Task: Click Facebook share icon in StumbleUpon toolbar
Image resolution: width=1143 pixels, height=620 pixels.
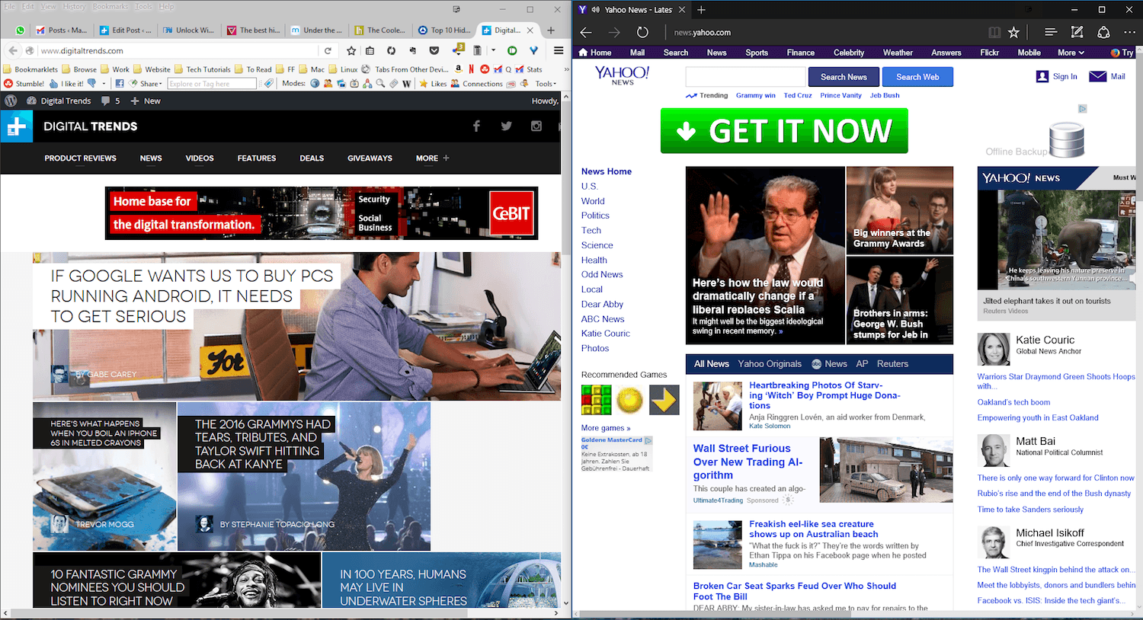Action: [120, 84]
